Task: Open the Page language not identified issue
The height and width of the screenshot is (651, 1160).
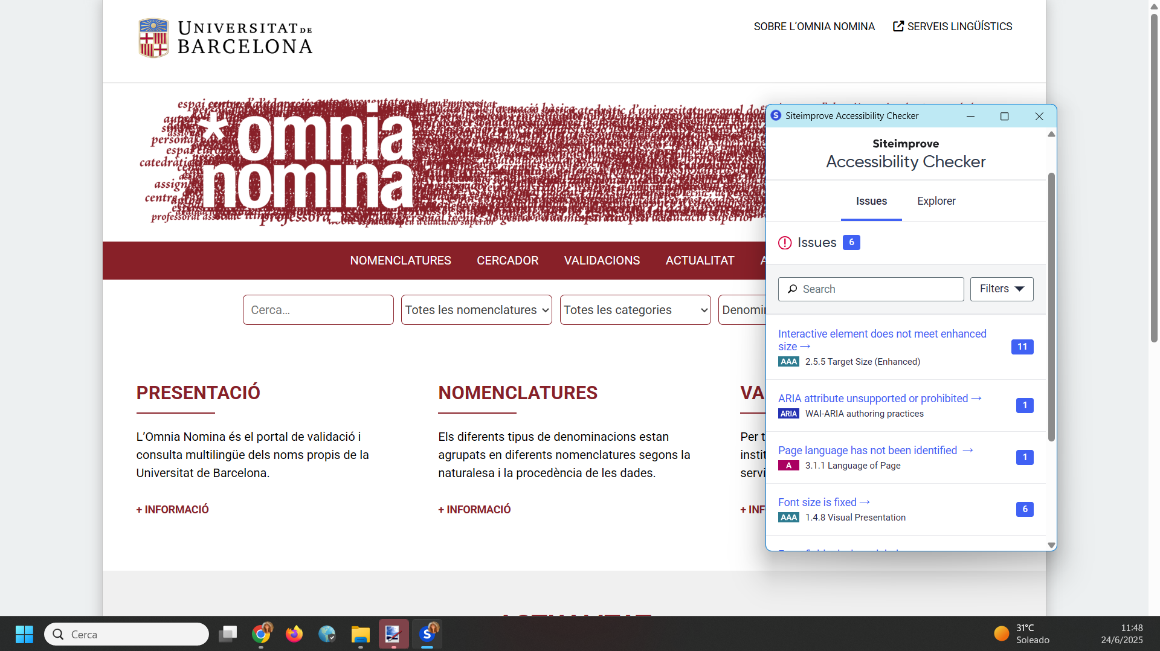Action: point(867,451)
